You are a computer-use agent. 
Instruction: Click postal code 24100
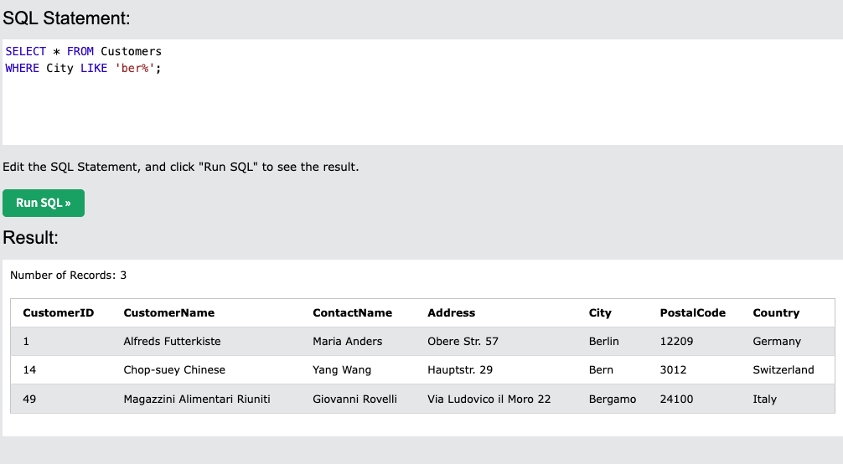676,399
